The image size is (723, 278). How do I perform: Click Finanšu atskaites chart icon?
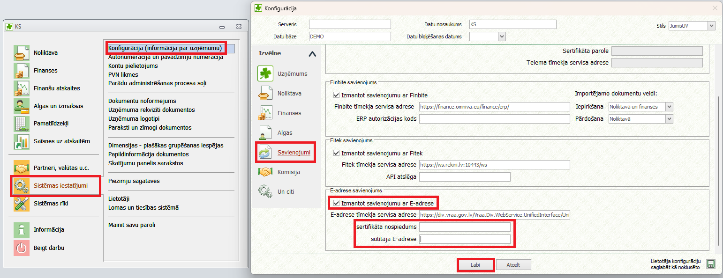(x=22, y=88)
